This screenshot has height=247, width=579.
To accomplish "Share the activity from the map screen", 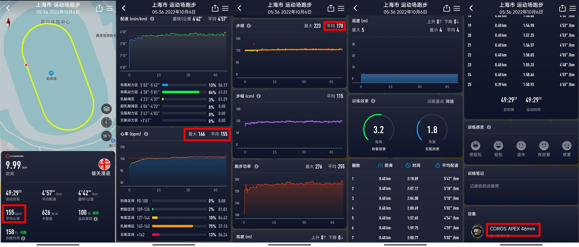I will (x=99, y=8).
